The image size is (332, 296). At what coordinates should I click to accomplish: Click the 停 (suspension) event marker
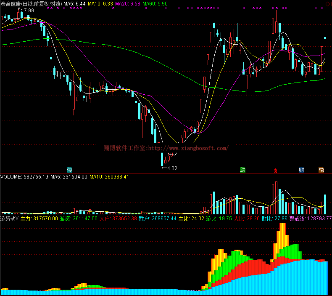69,170
